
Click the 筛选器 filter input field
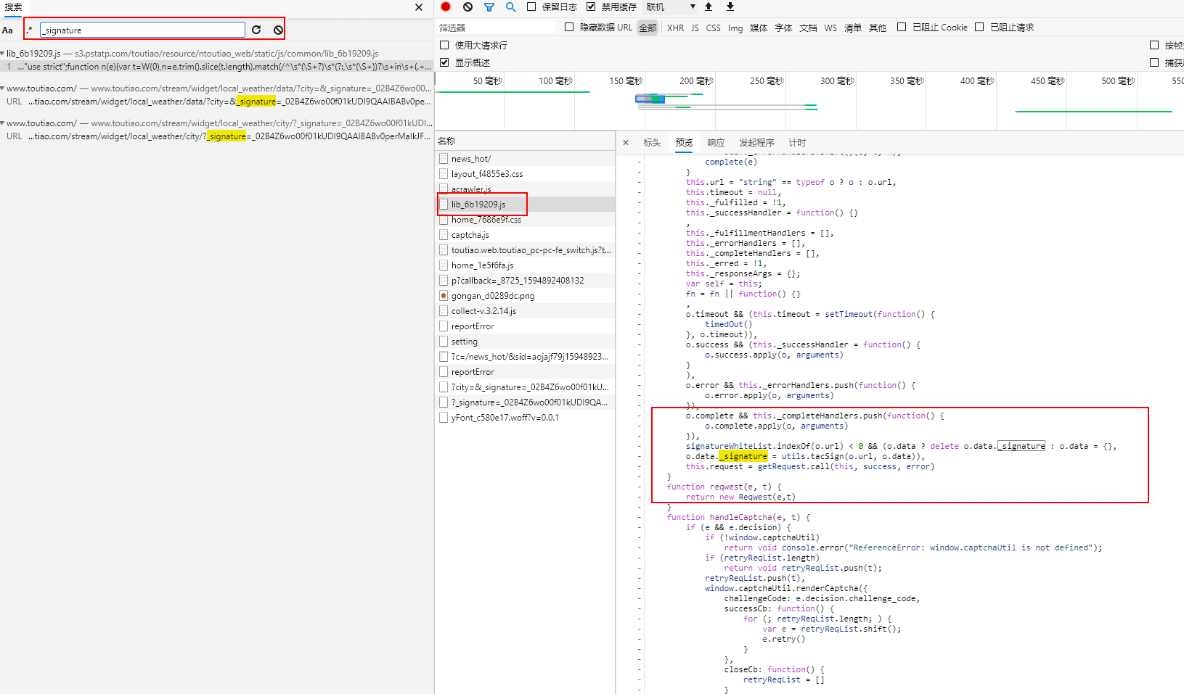point(497,28)
